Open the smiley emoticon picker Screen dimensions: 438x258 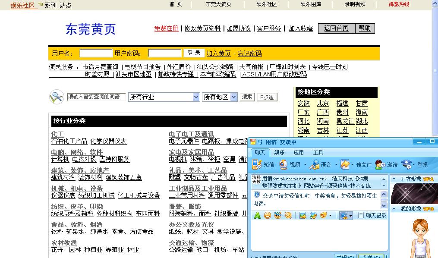coord(267,215)
